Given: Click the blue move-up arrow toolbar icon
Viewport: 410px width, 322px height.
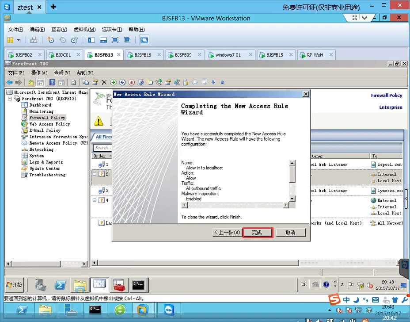Looking at the screenshot, I should coord(222,82).
